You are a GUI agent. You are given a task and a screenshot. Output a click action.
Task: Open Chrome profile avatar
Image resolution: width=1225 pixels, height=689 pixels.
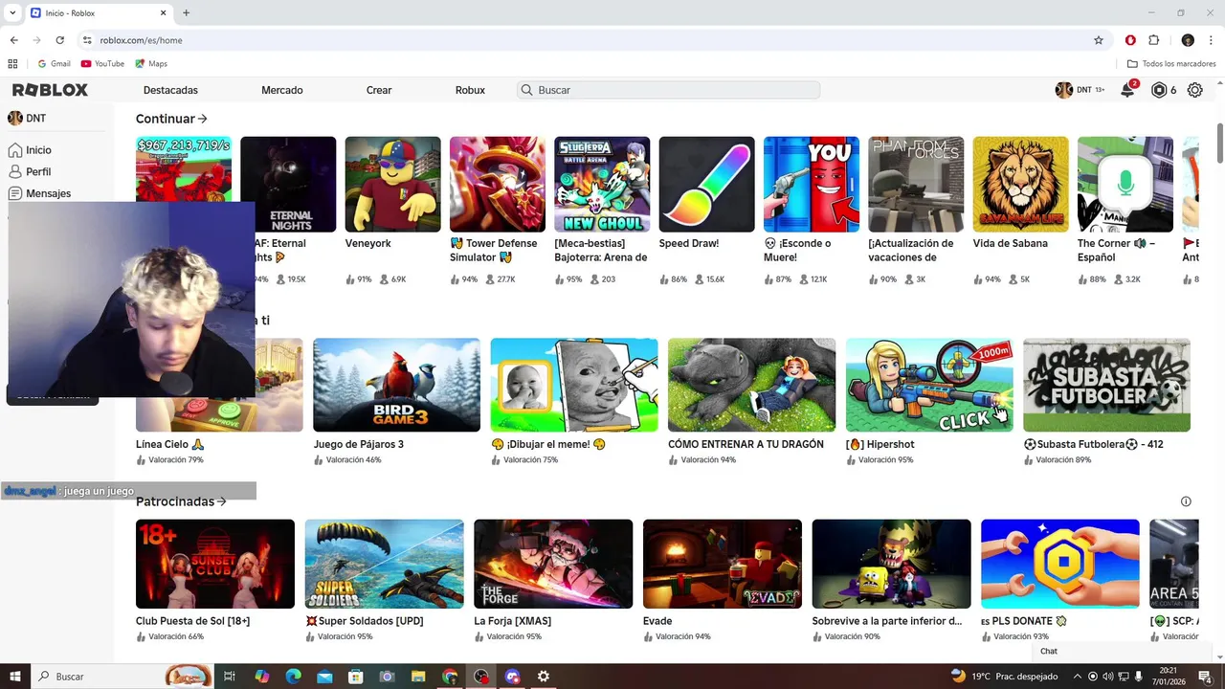[x=1188, y=40]
